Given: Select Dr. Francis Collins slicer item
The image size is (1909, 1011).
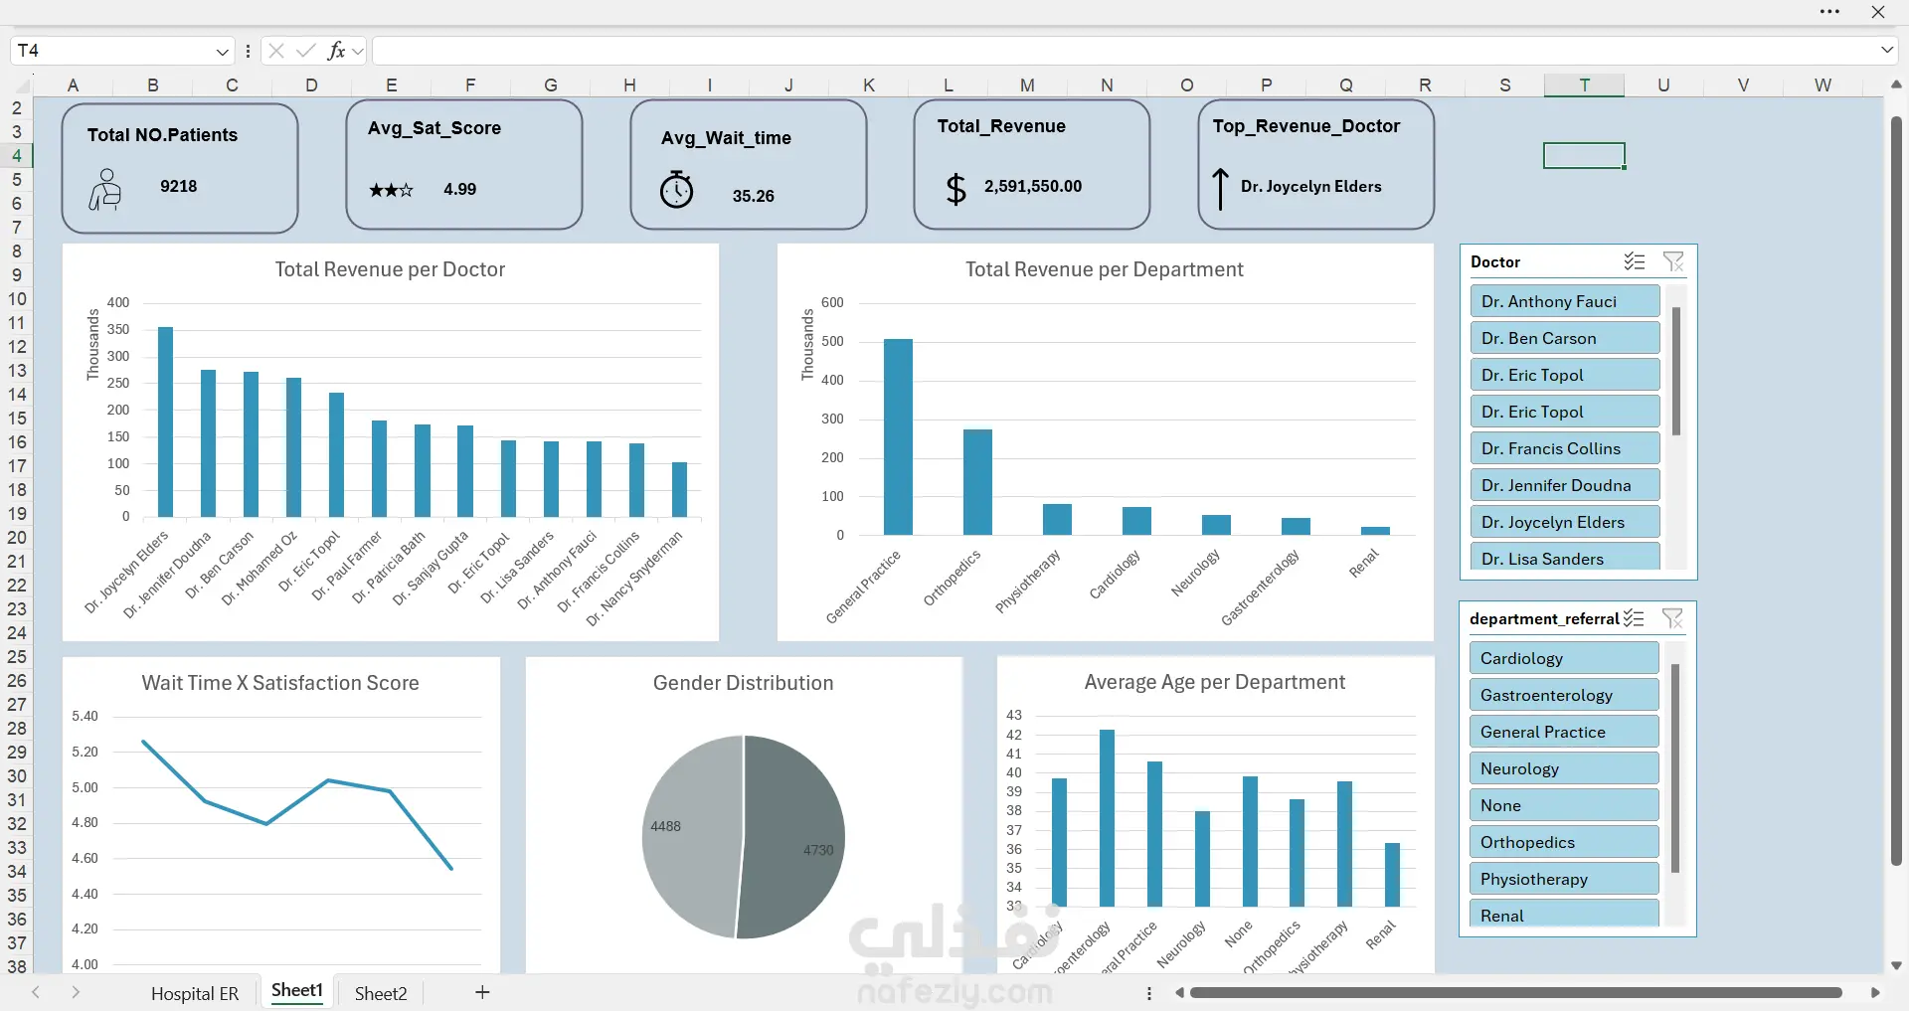Looking at the screenshot, I should coord(1565,448).
